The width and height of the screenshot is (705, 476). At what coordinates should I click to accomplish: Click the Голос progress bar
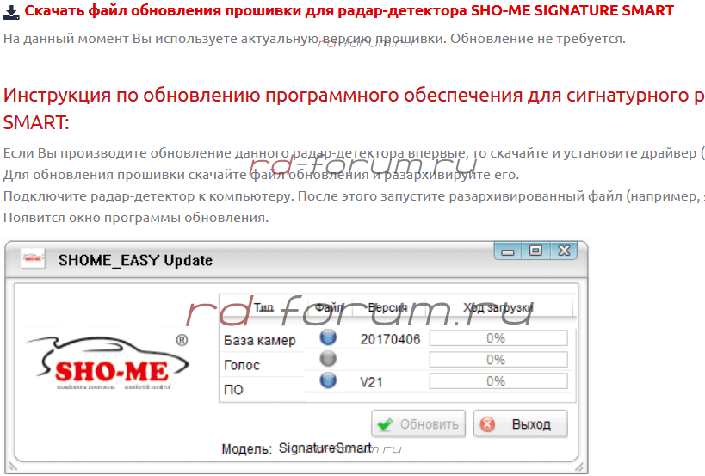[498, 360]
